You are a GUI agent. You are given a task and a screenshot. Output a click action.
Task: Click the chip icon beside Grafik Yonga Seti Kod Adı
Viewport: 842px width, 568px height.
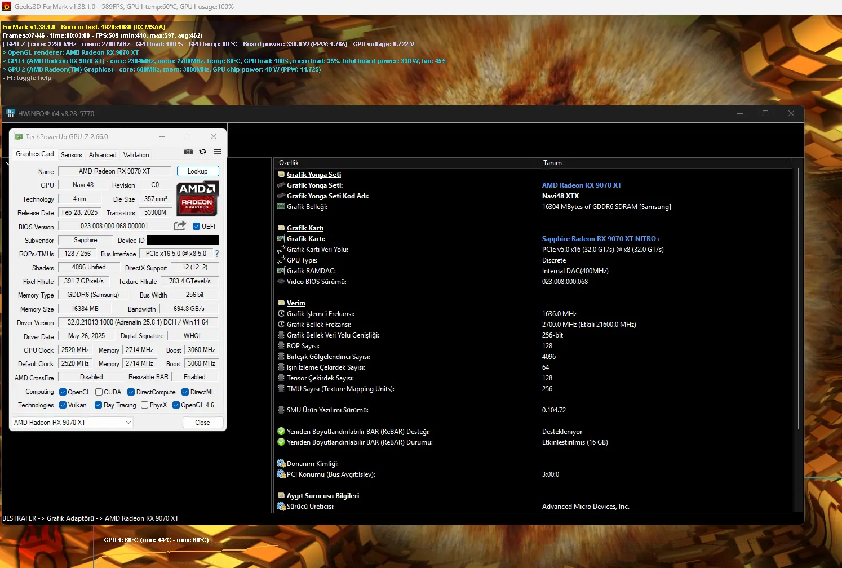(x=281, y=196)
